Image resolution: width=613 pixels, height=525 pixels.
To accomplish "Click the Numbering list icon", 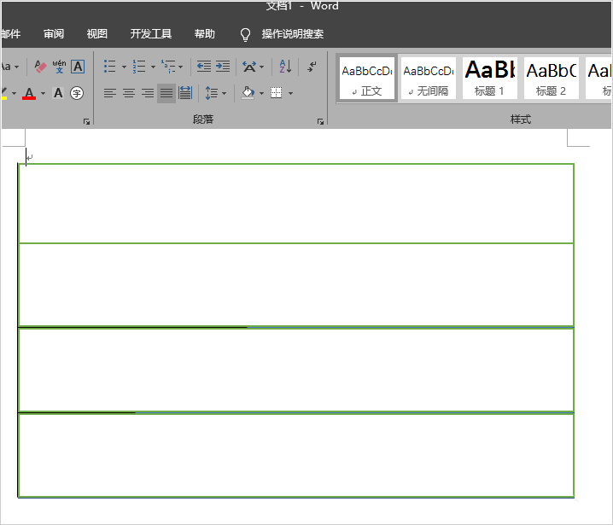I will pos(139,67).
